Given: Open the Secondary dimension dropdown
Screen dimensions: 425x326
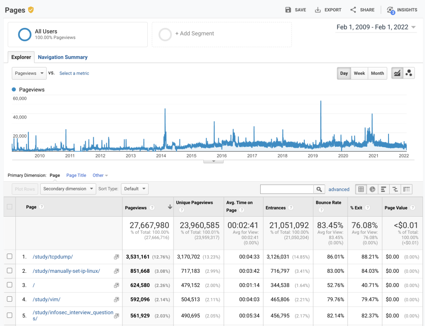Looking at the screenshot, I should [x=68, y=189].
